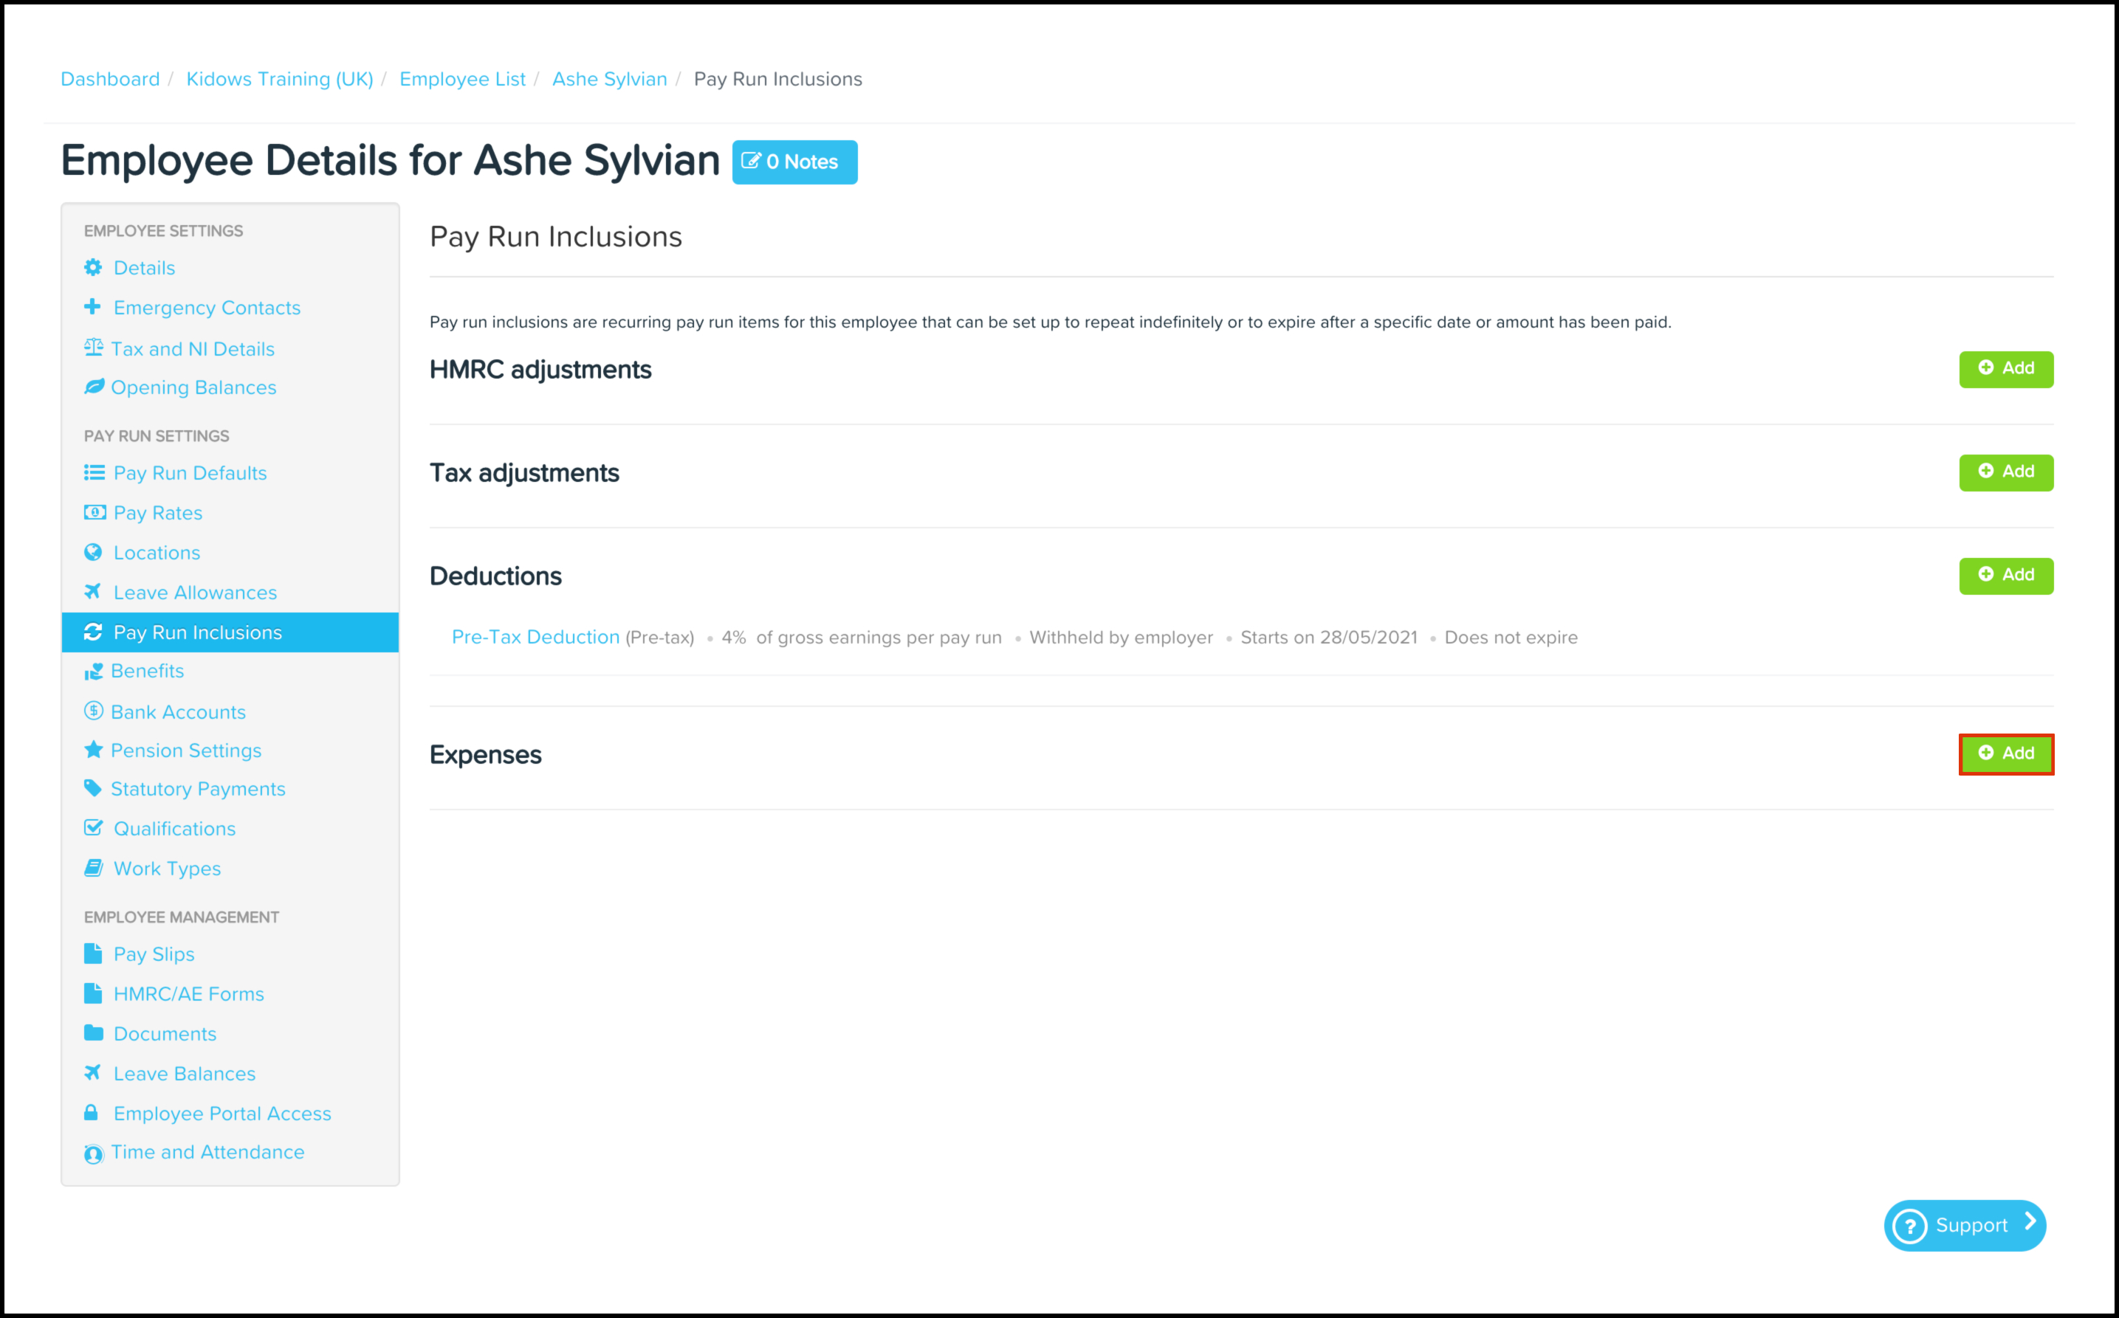Screen dimensions: 2119x1318
Task: Select Pay Run Inclusions in sidebar
Action: click(198, 632)
